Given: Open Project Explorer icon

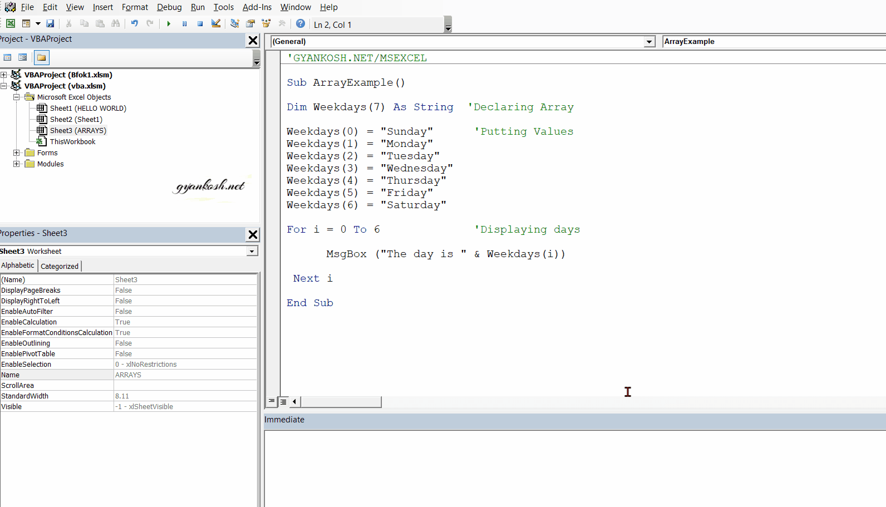Looking at the screenshot, I should pyautogui.click(x=235, y=23).
